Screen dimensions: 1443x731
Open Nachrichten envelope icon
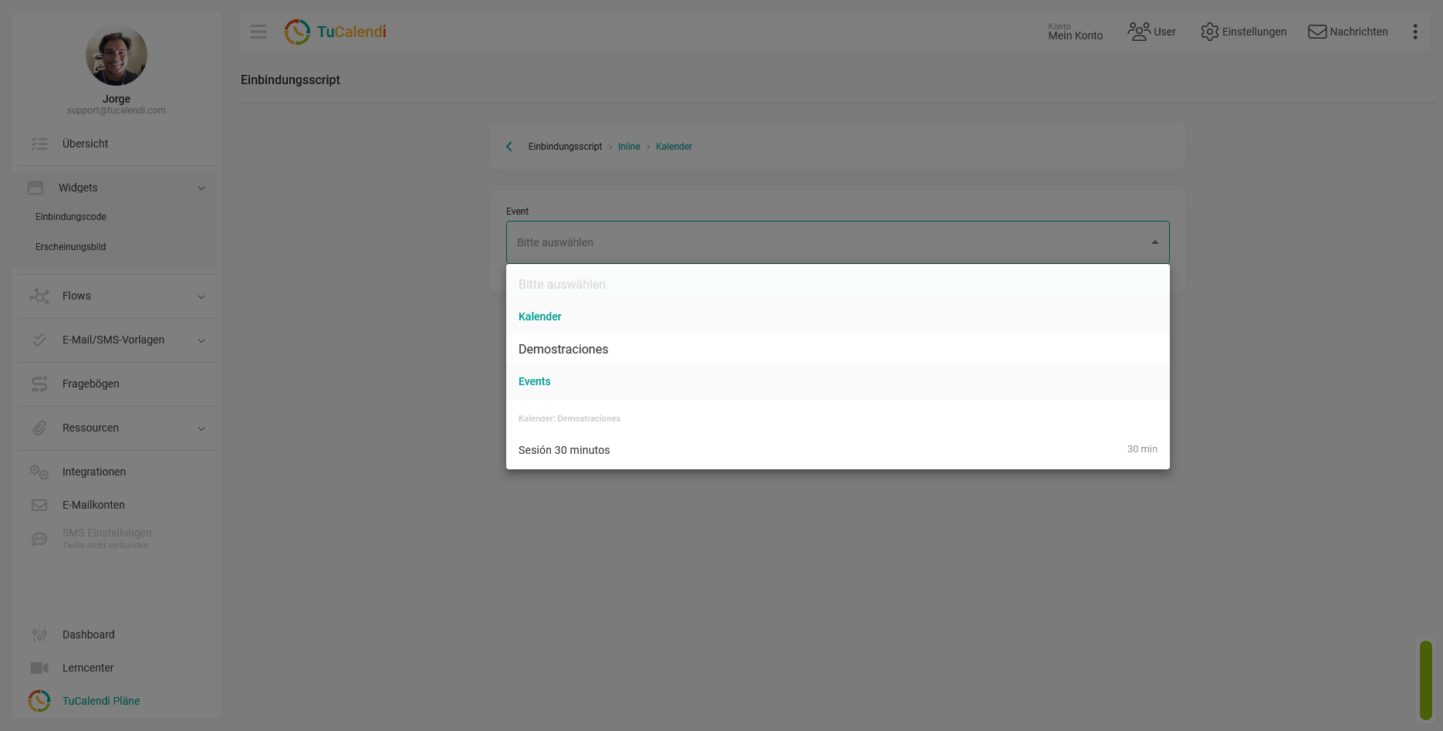(1317, 32)
